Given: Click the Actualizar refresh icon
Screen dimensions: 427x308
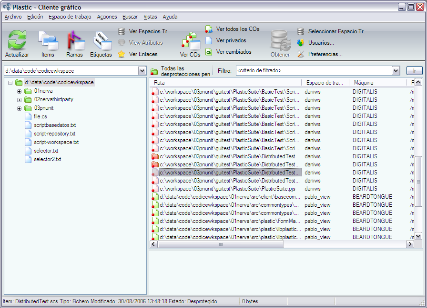Looking at the screenshot, I should click(17, 40).
